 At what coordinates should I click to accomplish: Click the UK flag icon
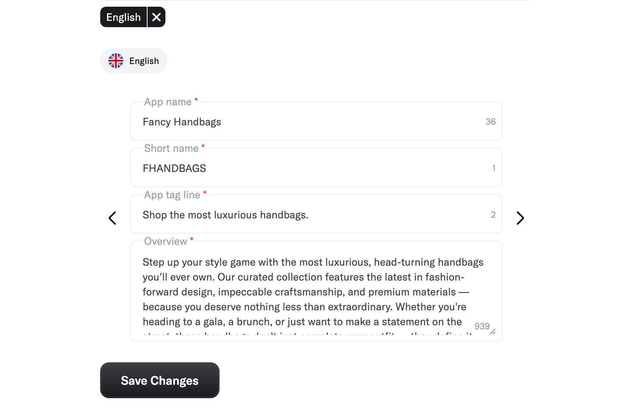click(x=116, y=61)
